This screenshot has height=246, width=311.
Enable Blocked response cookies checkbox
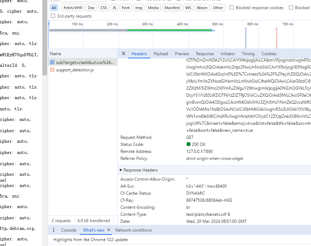[x=231, y=7]
